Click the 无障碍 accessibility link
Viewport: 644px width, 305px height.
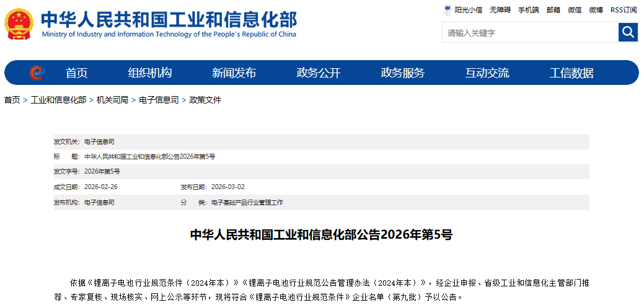pyautogui.click(x=500, y=10)
